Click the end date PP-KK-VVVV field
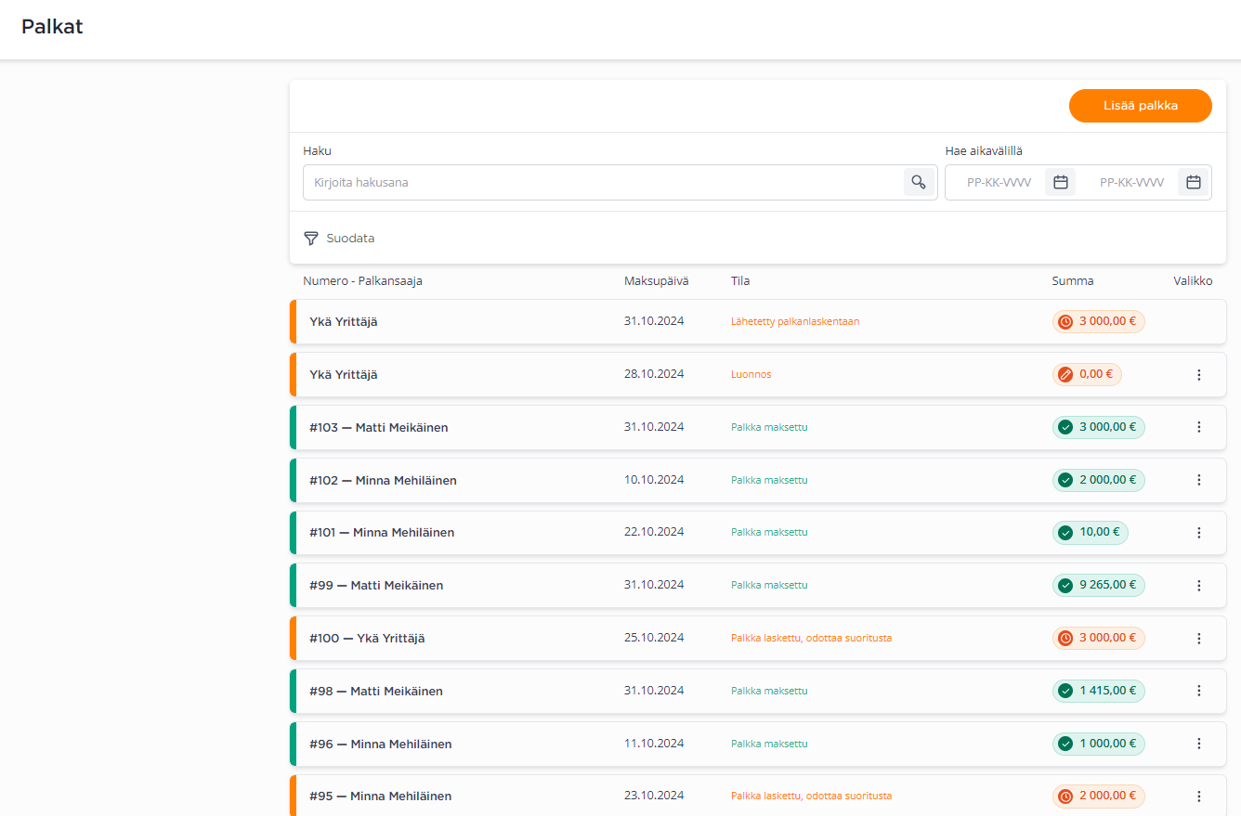Screen dimensions: 1241x816 (1131, 183)
